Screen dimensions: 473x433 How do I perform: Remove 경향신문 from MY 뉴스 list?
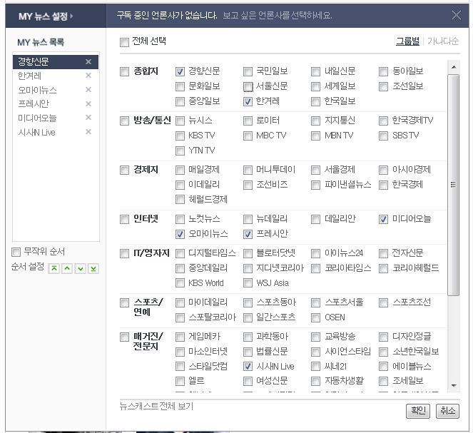[88, 62]
